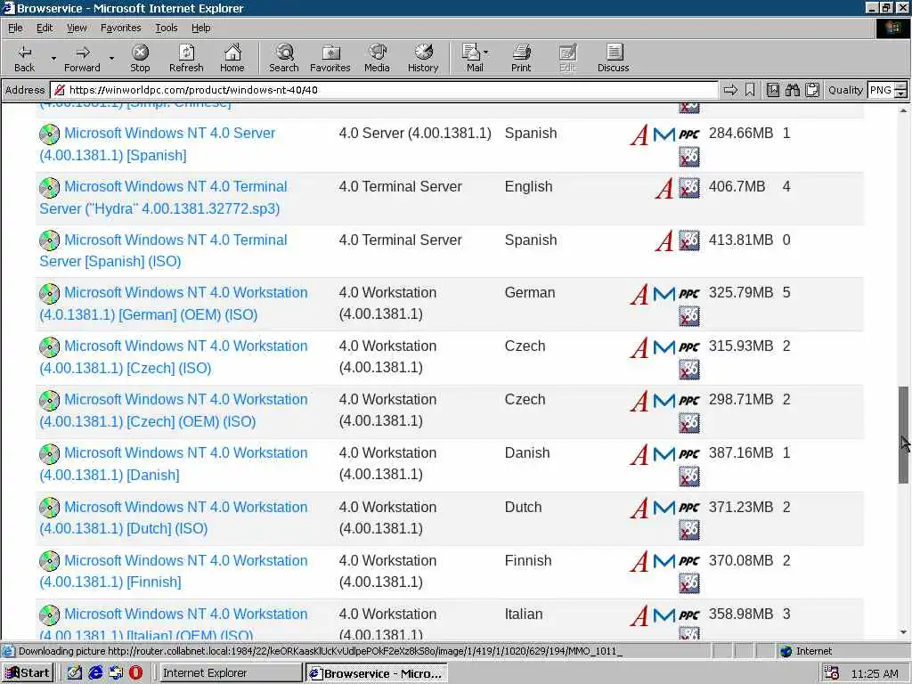Open the Favorites toolbar button

pyautogui.click(x=330, y=58)
